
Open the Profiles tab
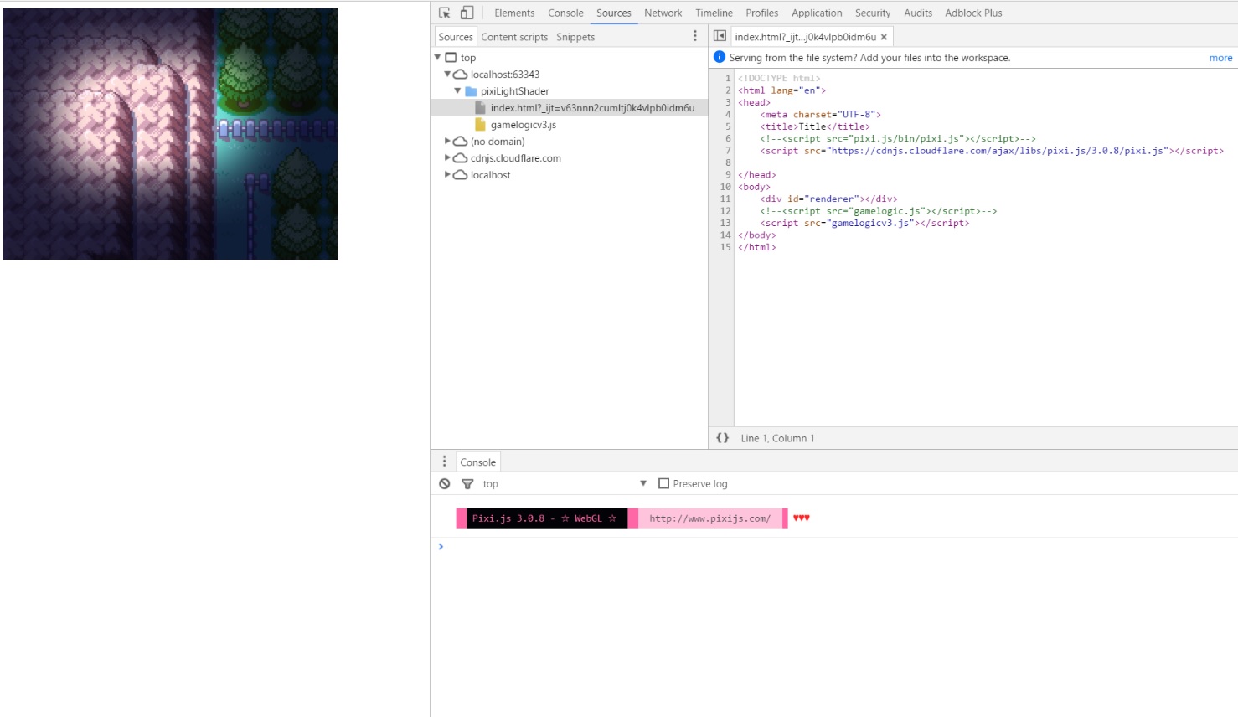[762, 13]
